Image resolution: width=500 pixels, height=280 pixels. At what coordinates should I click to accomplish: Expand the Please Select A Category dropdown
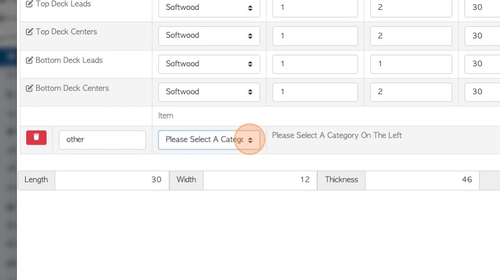209,140
